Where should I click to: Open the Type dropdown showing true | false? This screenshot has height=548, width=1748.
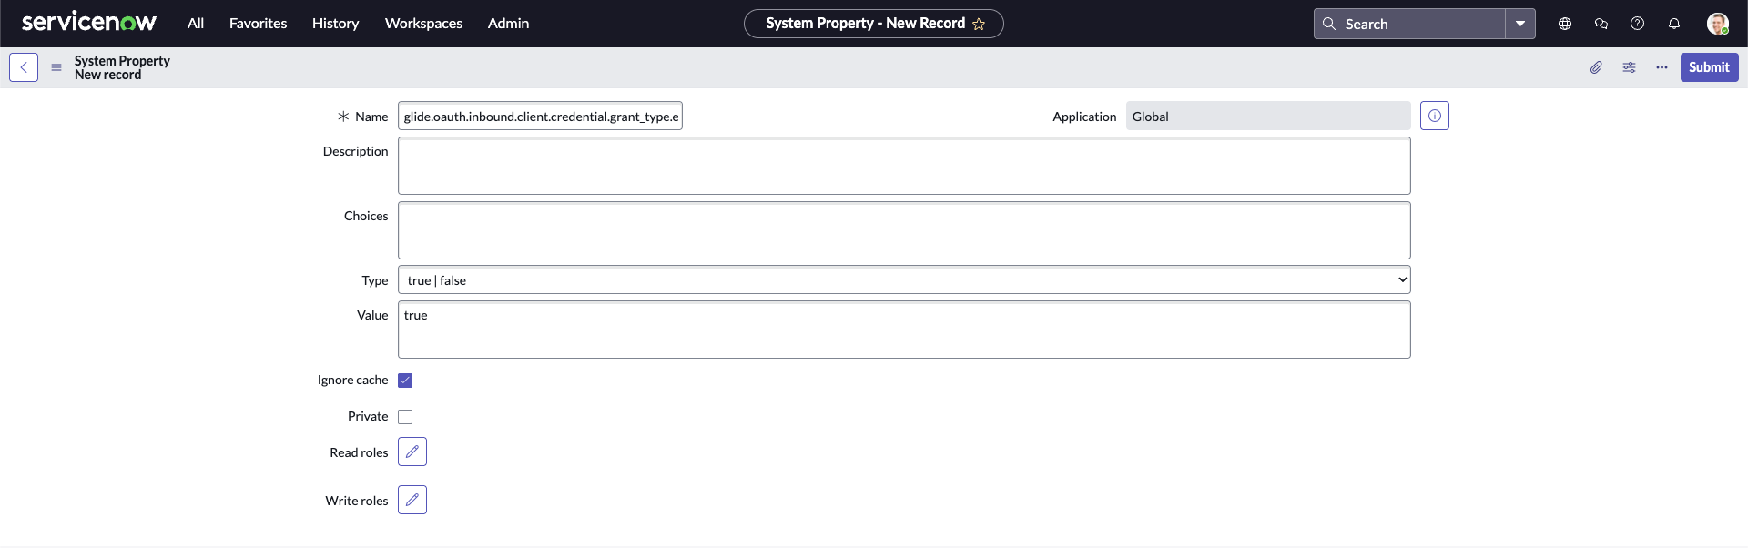point(904,279)
